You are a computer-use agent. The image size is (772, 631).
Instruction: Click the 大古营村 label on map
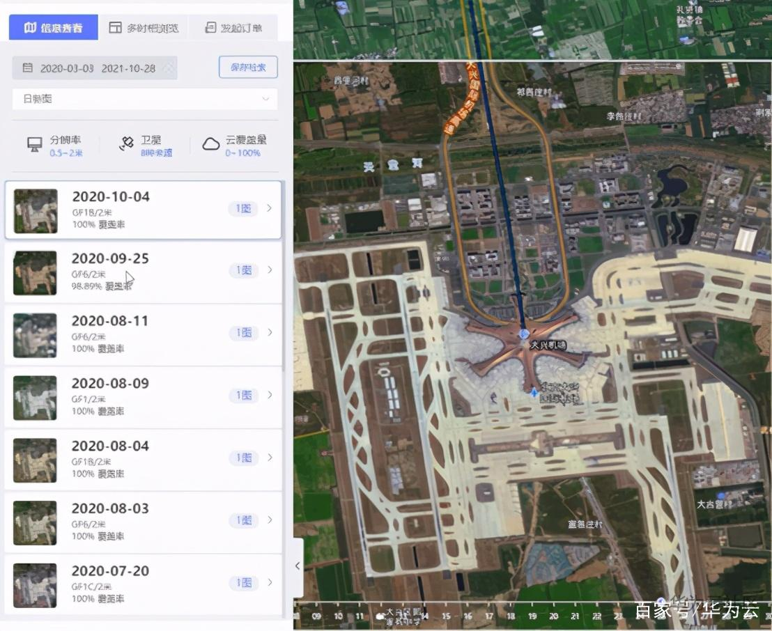714,504
